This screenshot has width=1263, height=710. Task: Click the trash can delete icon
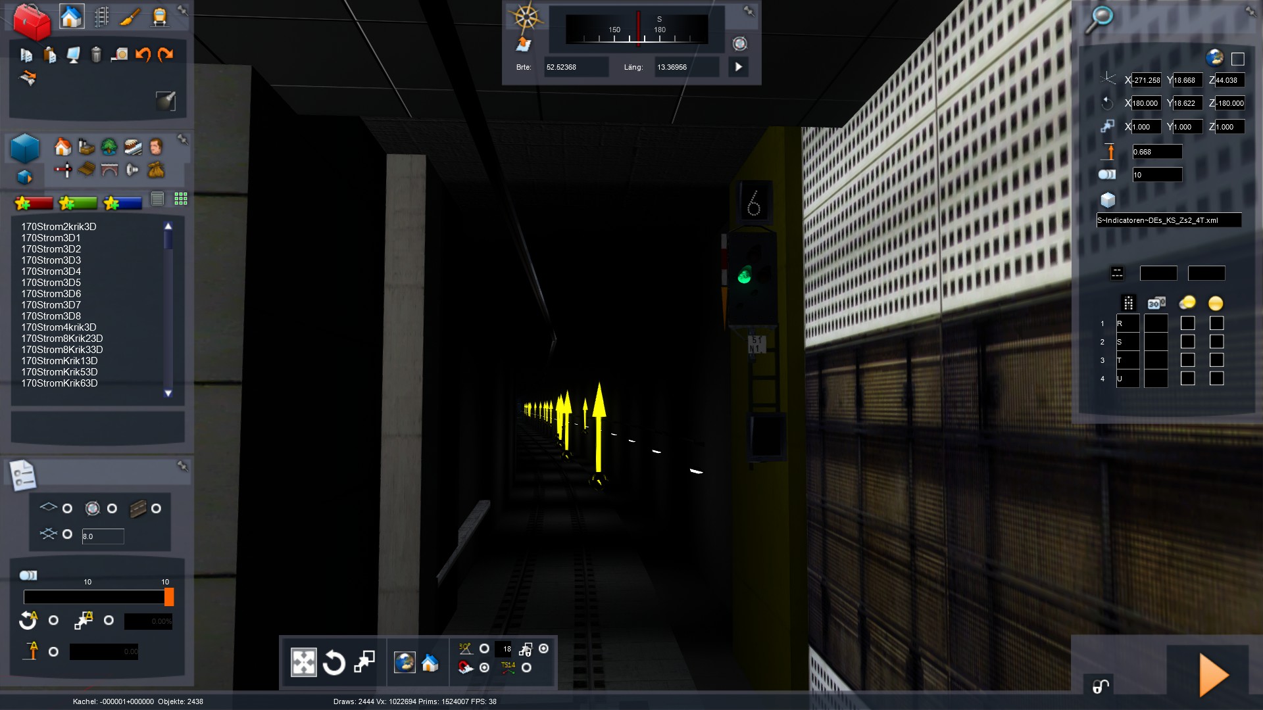pos(96,55)
